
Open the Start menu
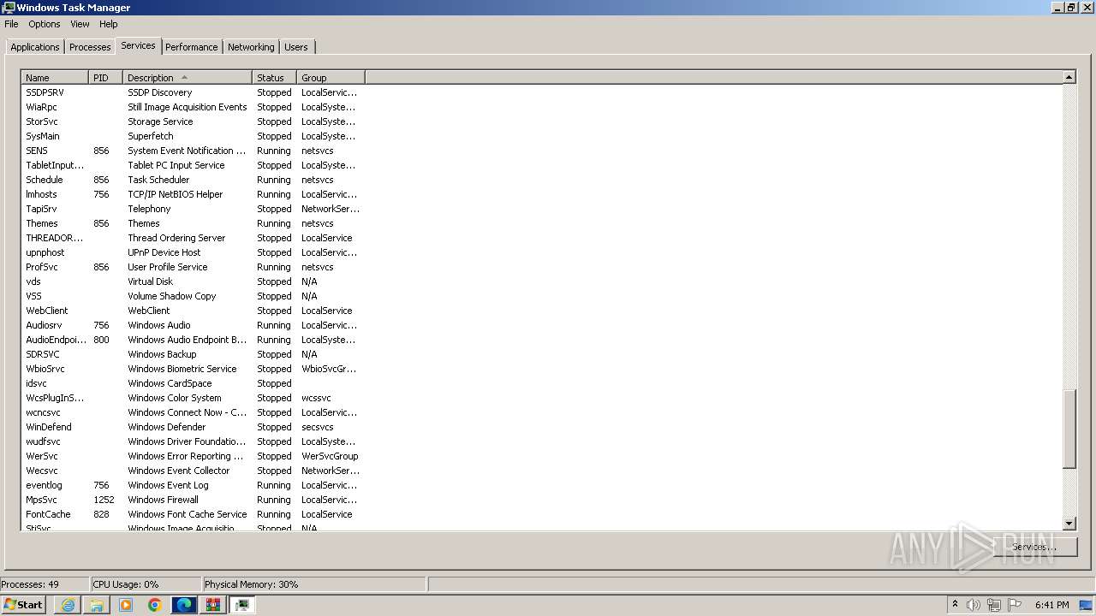click(23, 605)
